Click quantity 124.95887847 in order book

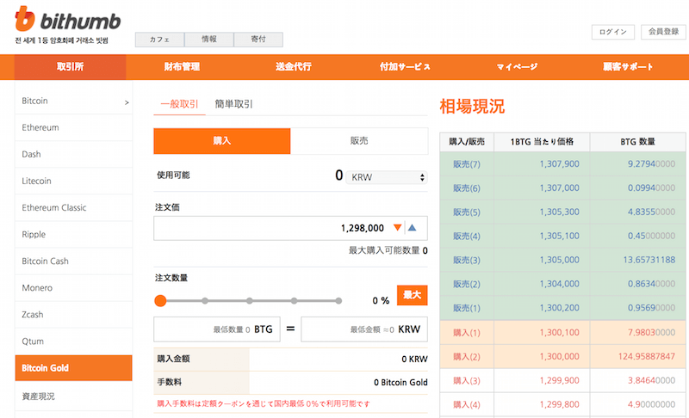tap(647, 357)
